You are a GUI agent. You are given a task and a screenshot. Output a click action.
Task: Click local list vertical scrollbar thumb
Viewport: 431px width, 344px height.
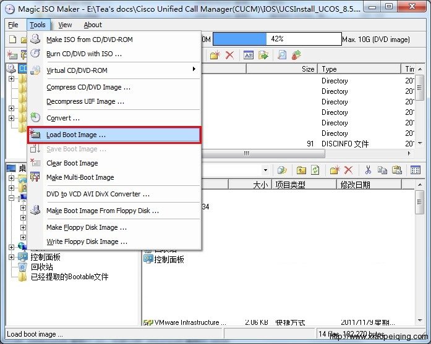pyautogui.click(x=419, y=203)
